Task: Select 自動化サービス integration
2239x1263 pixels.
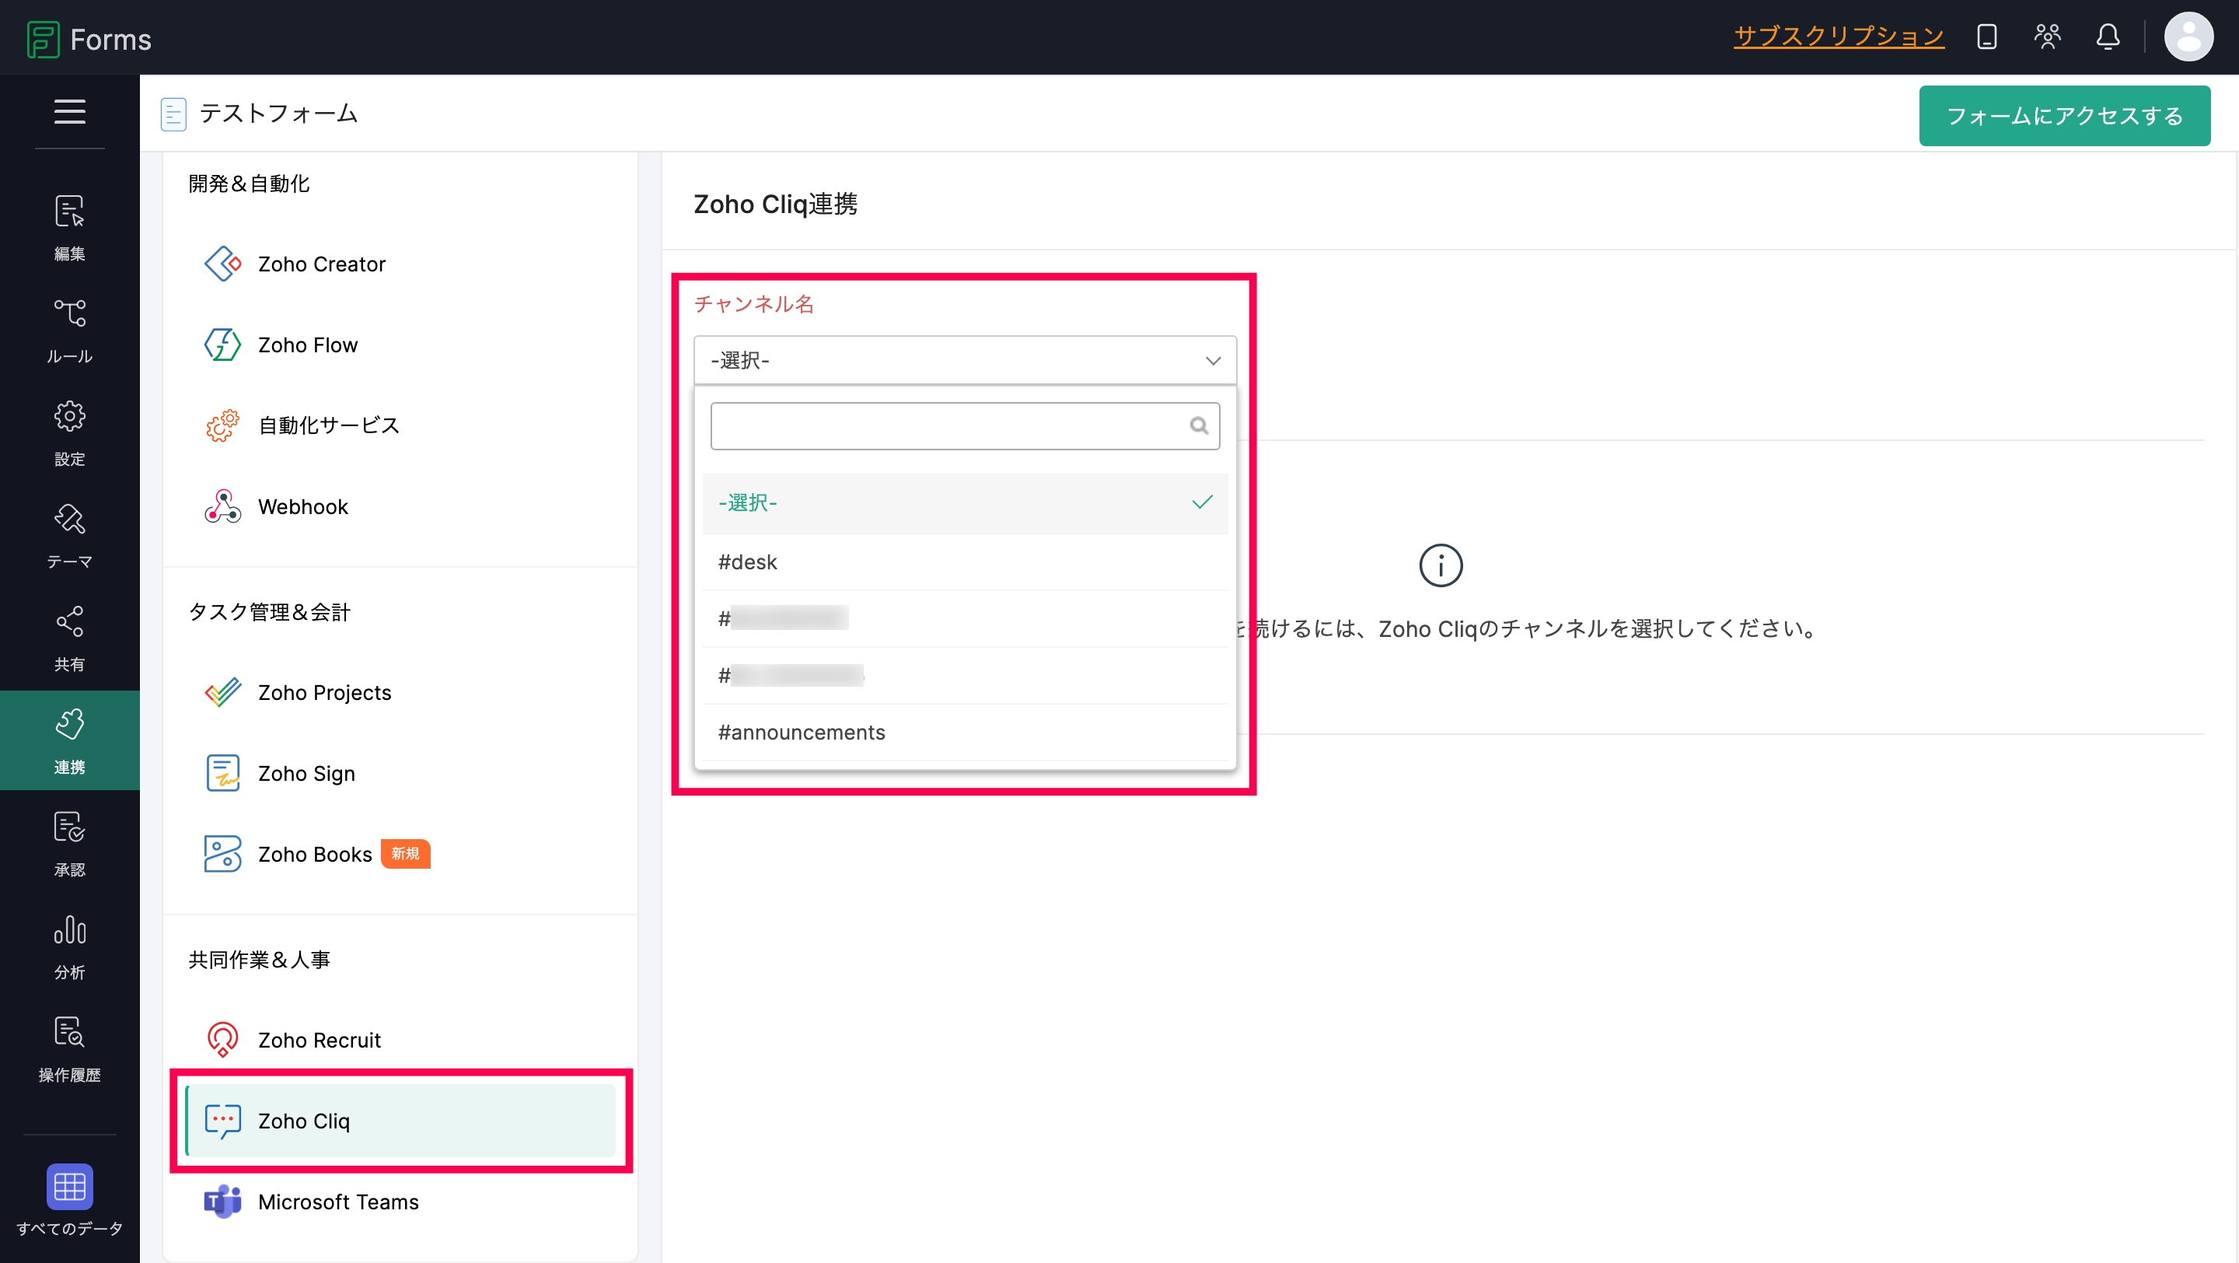Action: coord(400,425)
